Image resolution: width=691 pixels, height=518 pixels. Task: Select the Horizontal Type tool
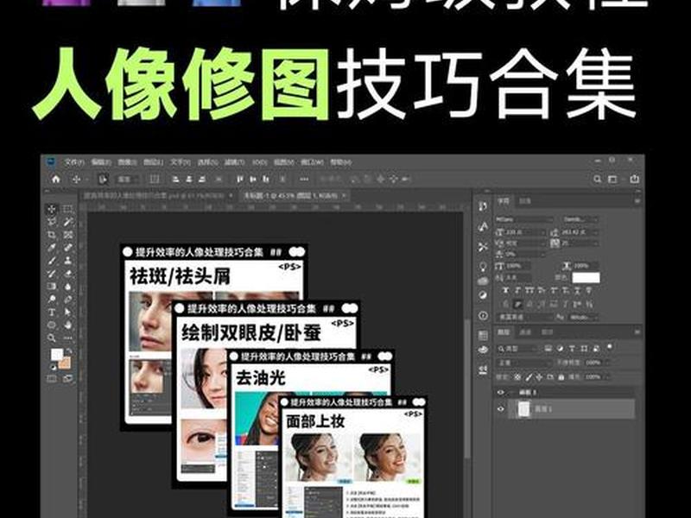pyautogui.click(x=52, y=313)
